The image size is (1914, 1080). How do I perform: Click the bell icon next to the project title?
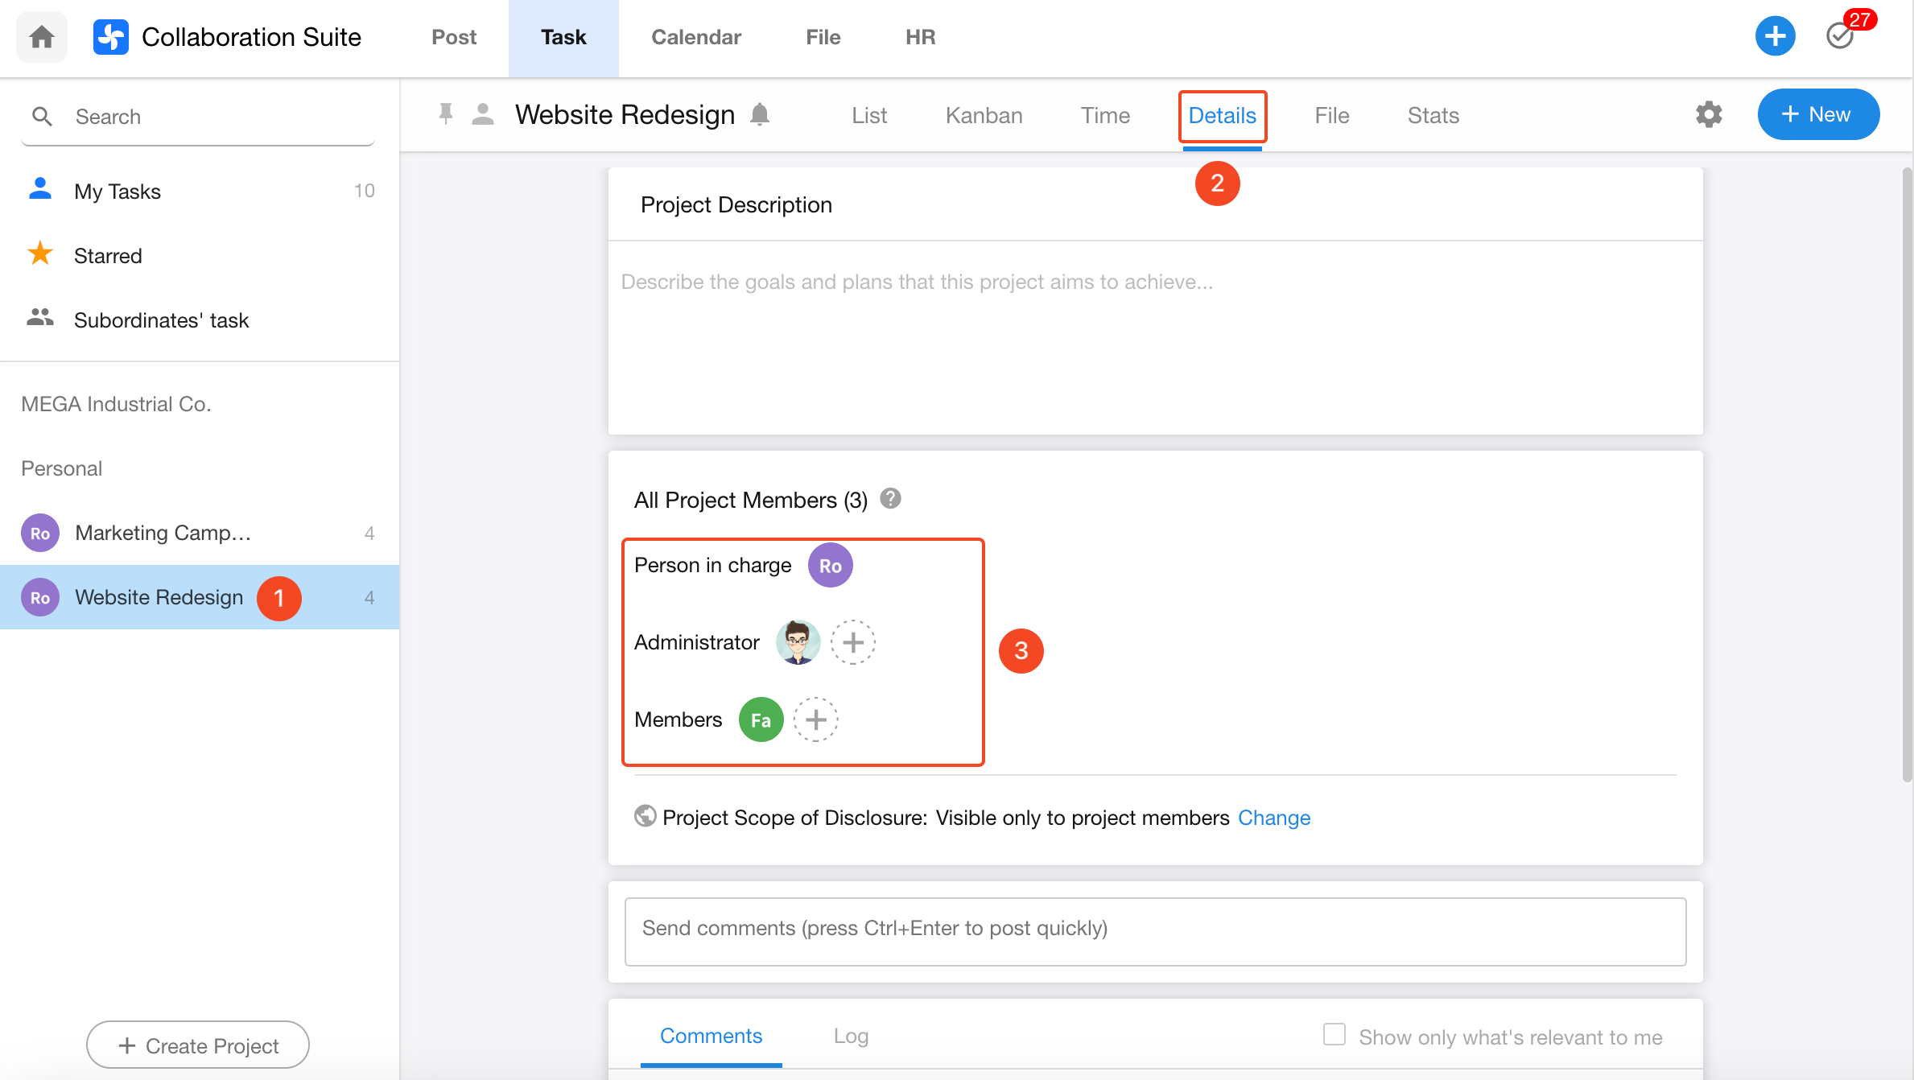click(x=760, y=114)
